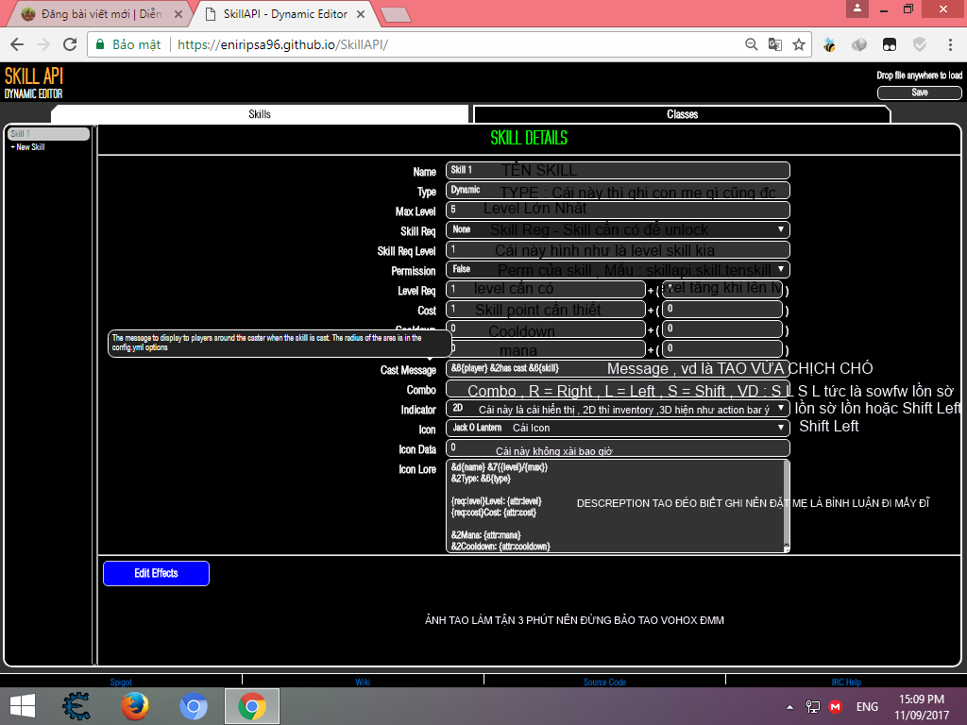Close the Đăng bài viết mới tab
This screenshot has width=967, height=725.
pos(178,13)
